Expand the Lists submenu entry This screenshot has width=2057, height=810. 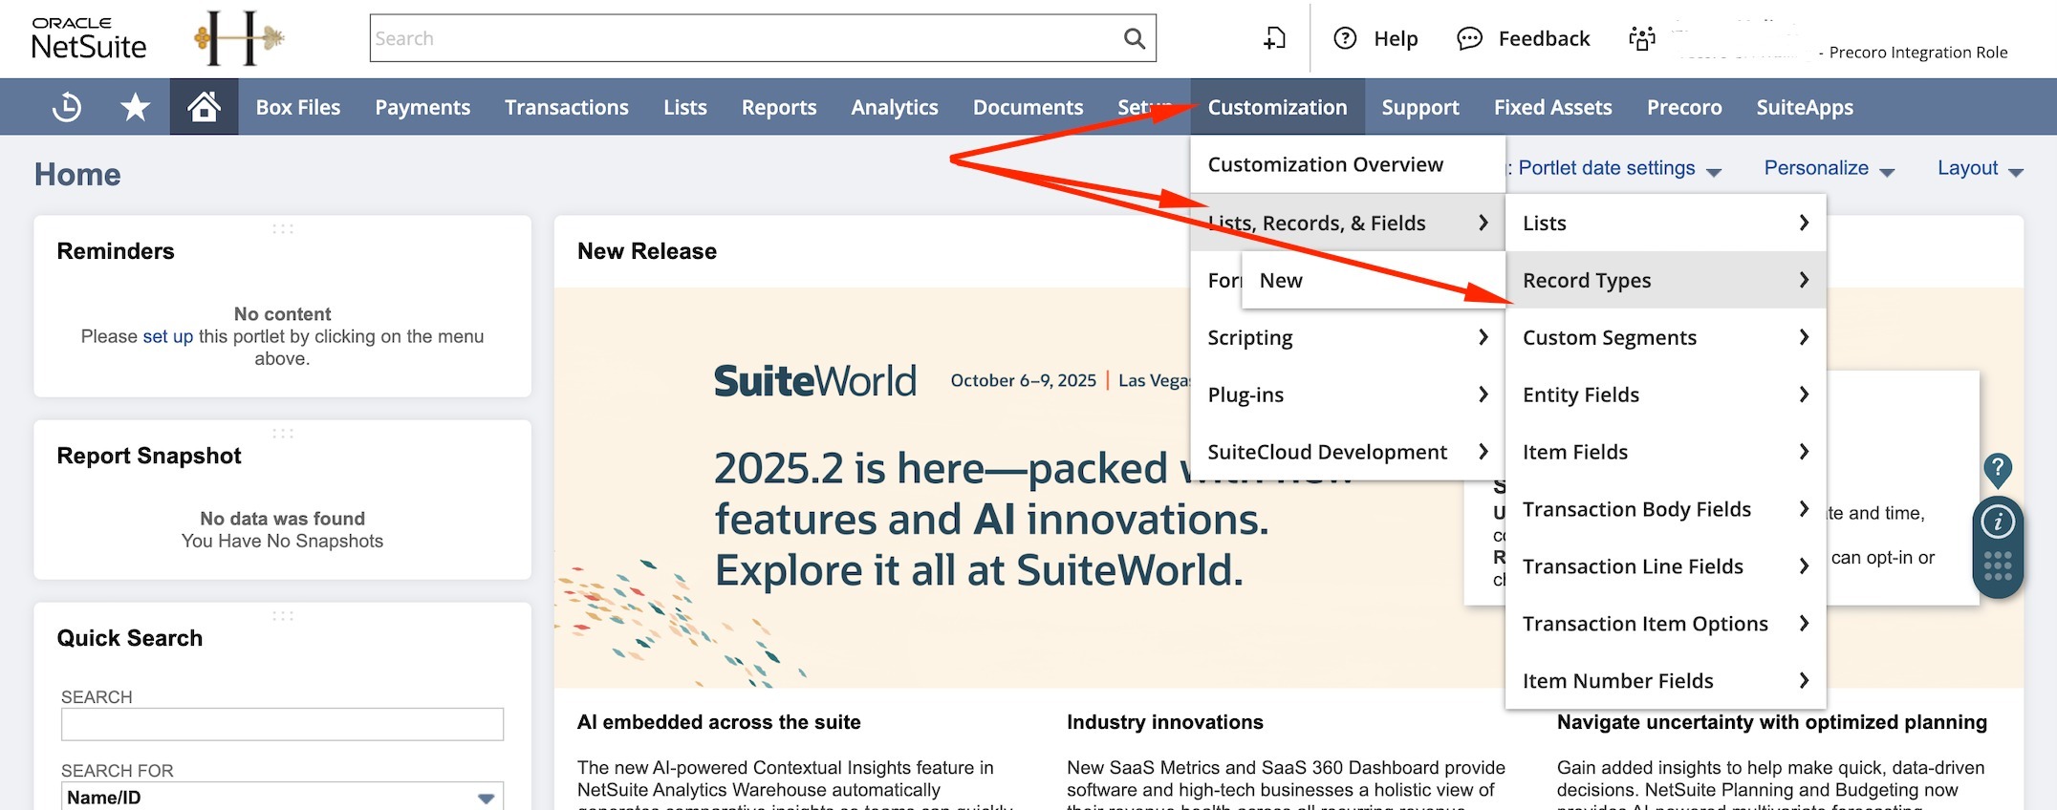(1665, 223)
